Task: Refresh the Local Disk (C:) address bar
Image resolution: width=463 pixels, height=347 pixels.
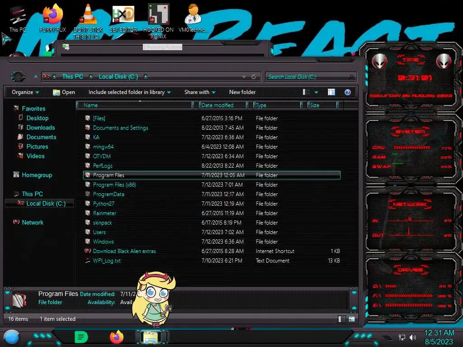Action: click(254, 77)
